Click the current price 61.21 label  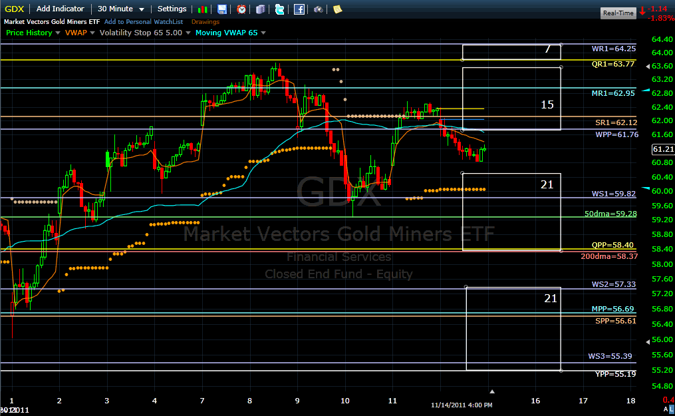coord(663,149)
